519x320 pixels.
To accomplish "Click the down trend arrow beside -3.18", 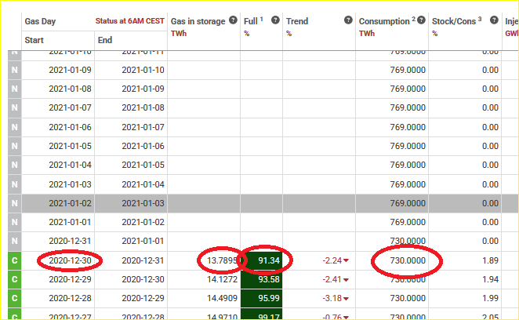I will coord(346,299).
